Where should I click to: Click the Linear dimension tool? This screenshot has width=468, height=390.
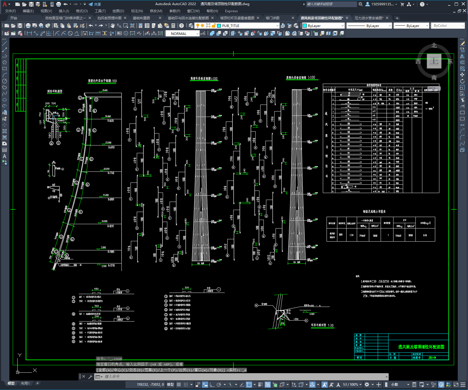click(29, 34)
